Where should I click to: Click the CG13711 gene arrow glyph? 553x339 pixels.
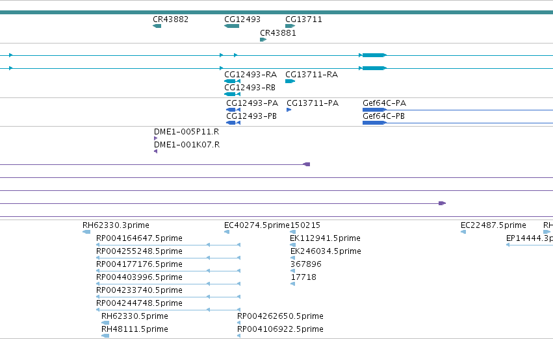click(x=290, y=26)
